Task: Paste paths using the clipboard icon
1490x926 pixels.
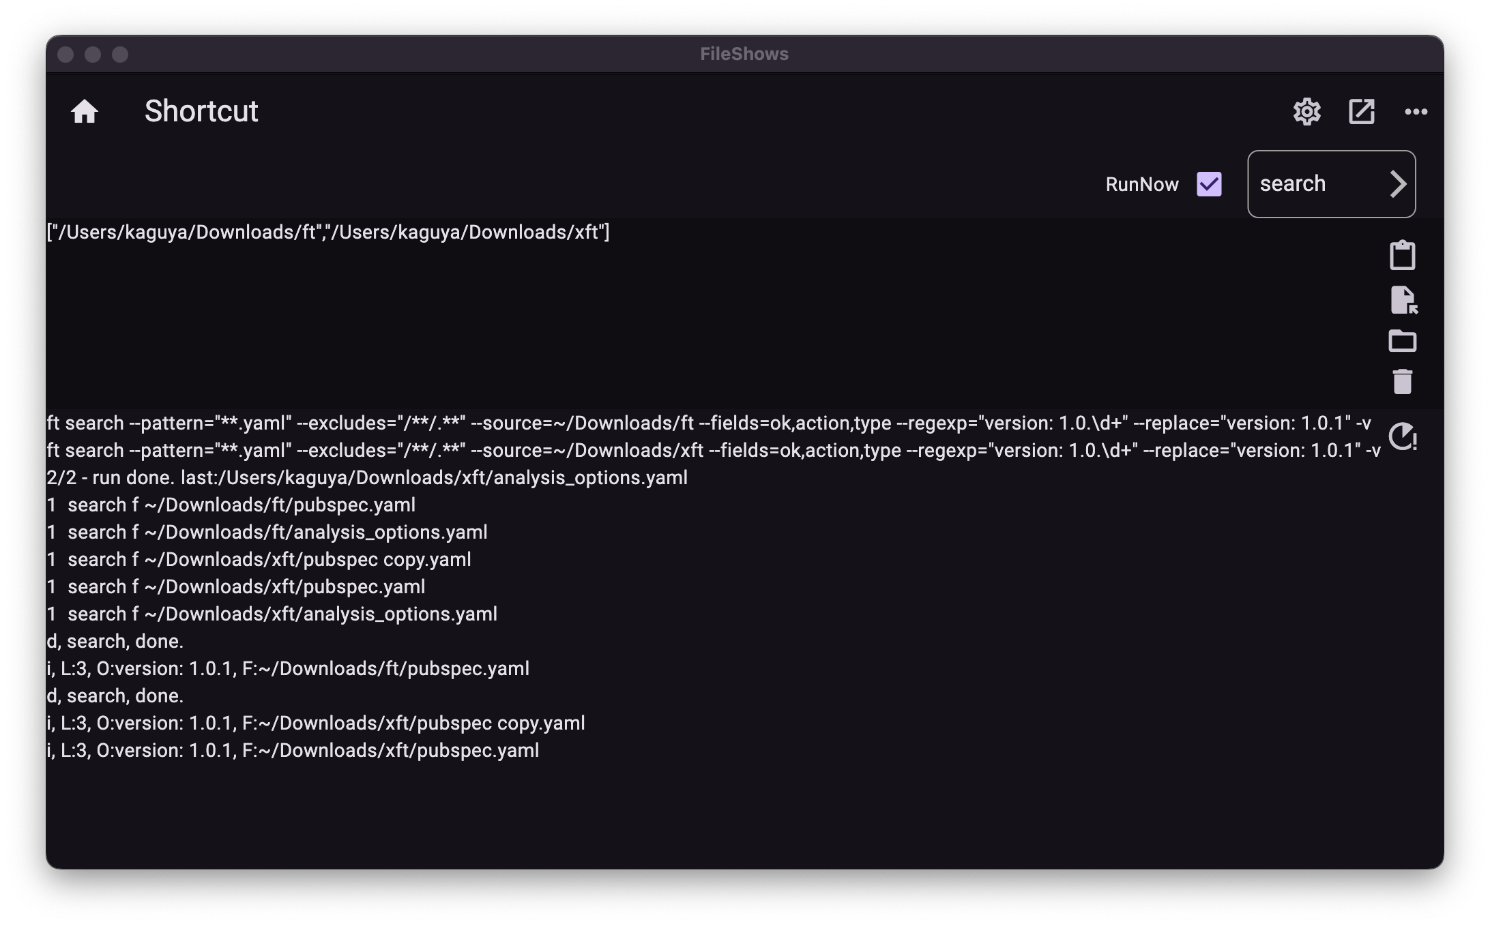Action: point(1402,256)
